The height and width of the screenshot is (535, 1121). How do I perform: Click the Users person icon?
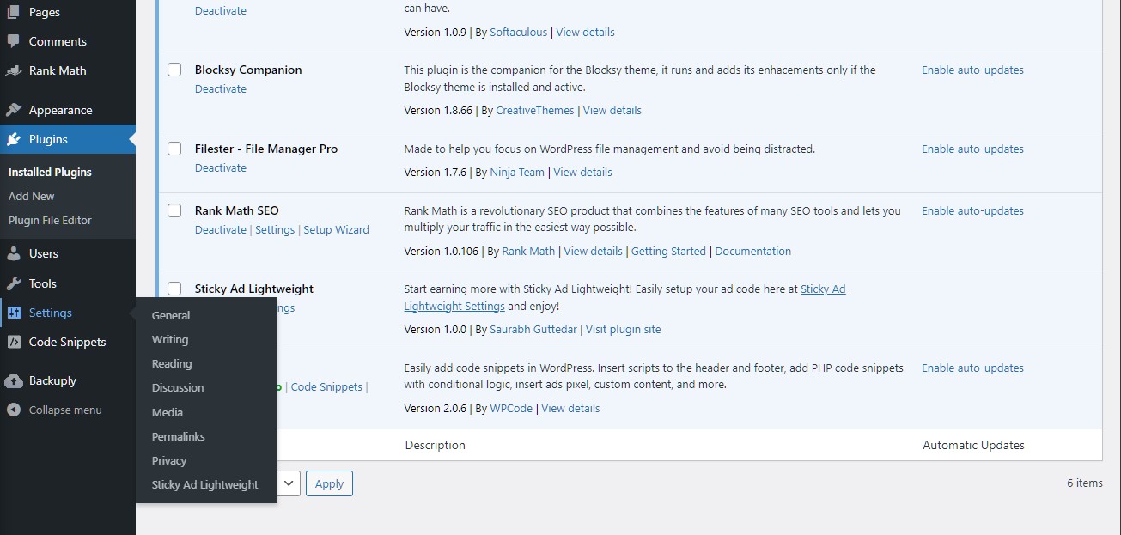click(14, 253)
